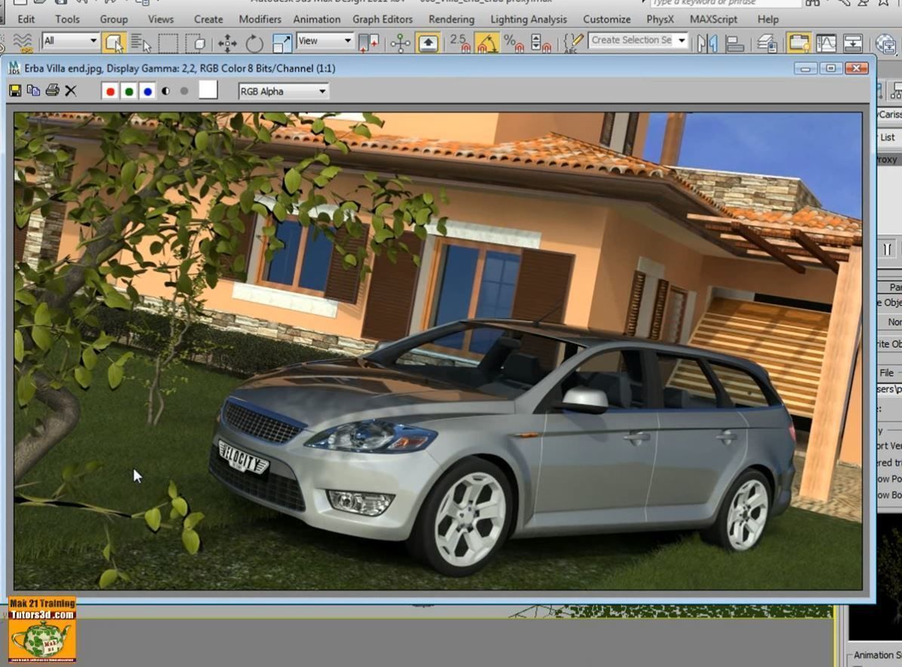Click the white background color swatch
Viewport: 902px width, 667px height.
pyautogui.click(x=208, y=91)
